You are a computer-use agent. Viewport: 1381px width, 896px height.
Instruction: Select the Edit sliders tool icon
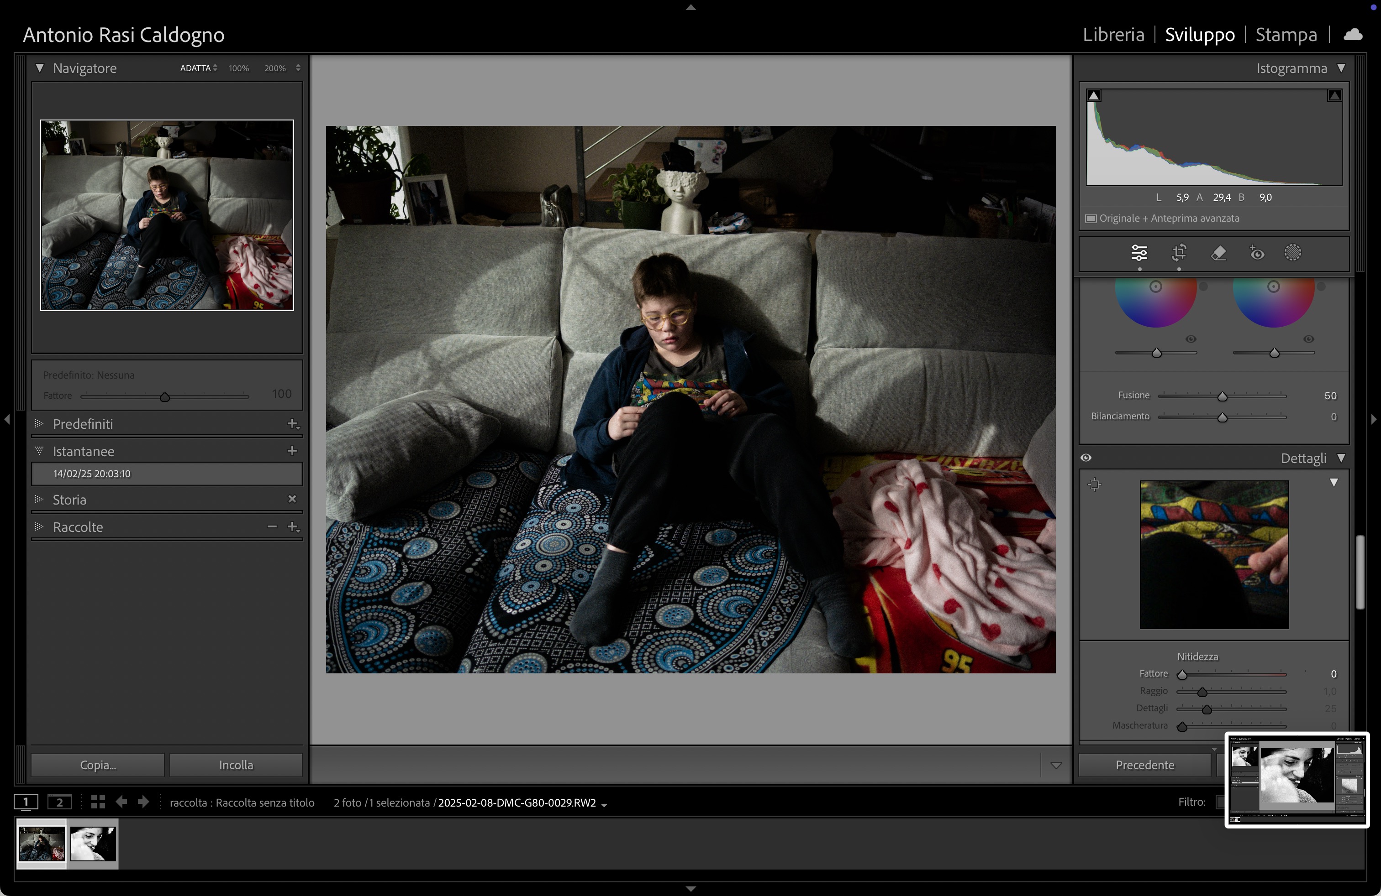[x=1139, y=253]
